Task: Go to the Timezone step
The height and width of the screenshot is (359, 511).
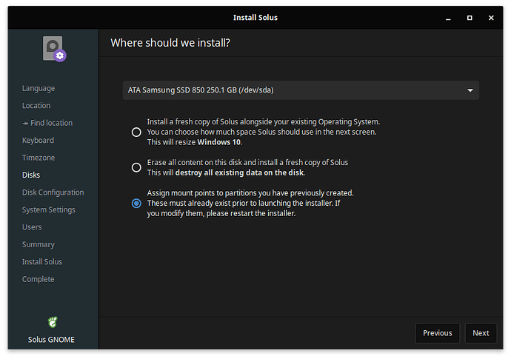Action: click(x=39, y=158)
